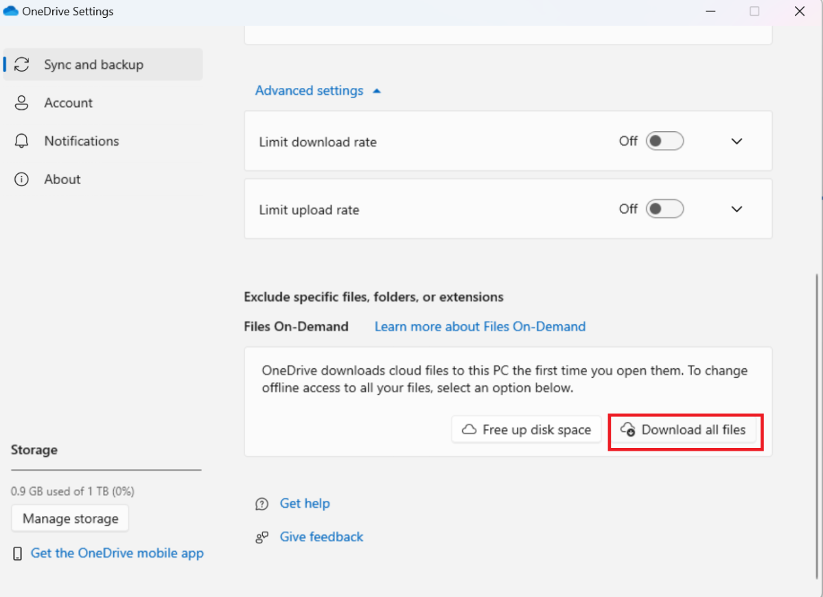The width and height of the screenshot is (823, 597).
Task: Click the Limit upload rate label
Action: tap(309, 210)
